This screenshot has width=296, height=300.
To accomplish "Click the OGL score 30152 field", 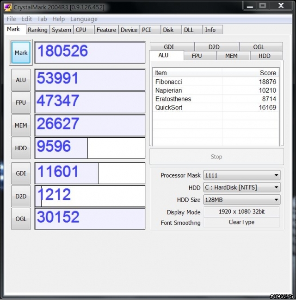I will [x=90, y=219].
